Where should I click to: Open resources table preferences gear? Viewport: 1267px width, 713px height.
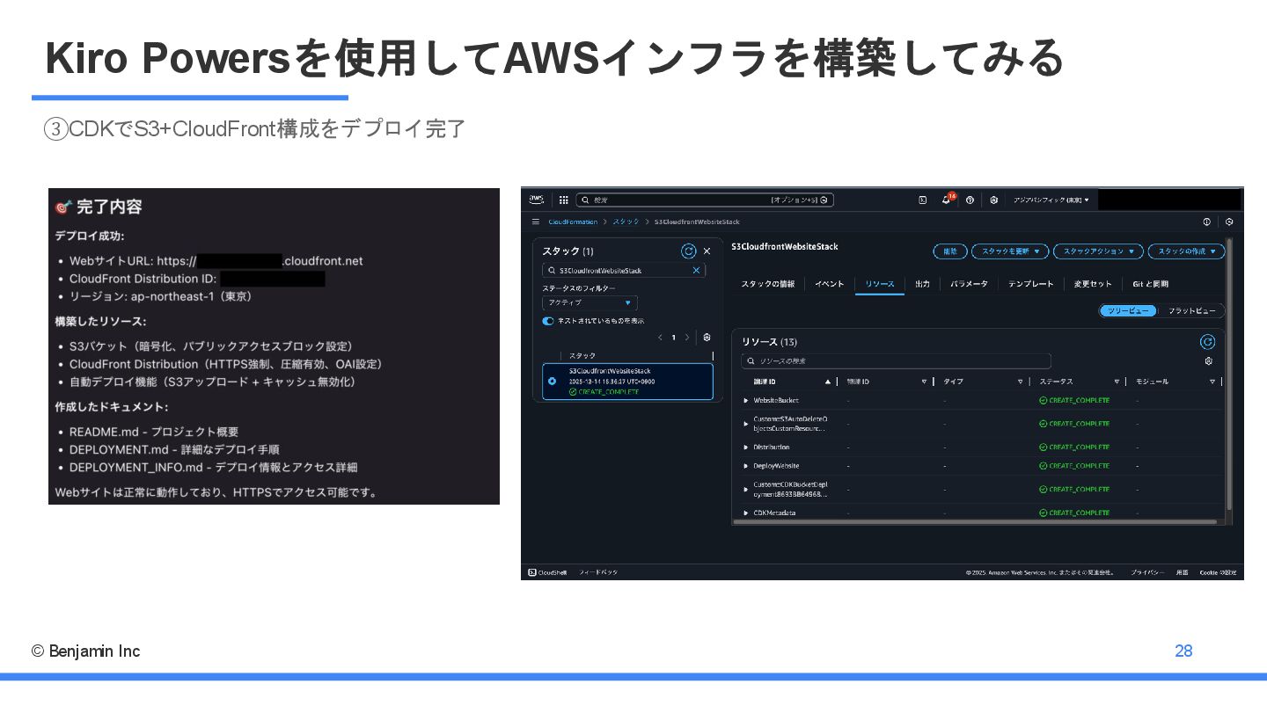[1208, 360]
